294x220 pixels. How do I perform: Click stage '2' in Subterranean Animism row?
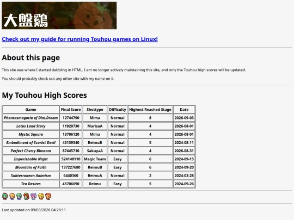(150, 175)
